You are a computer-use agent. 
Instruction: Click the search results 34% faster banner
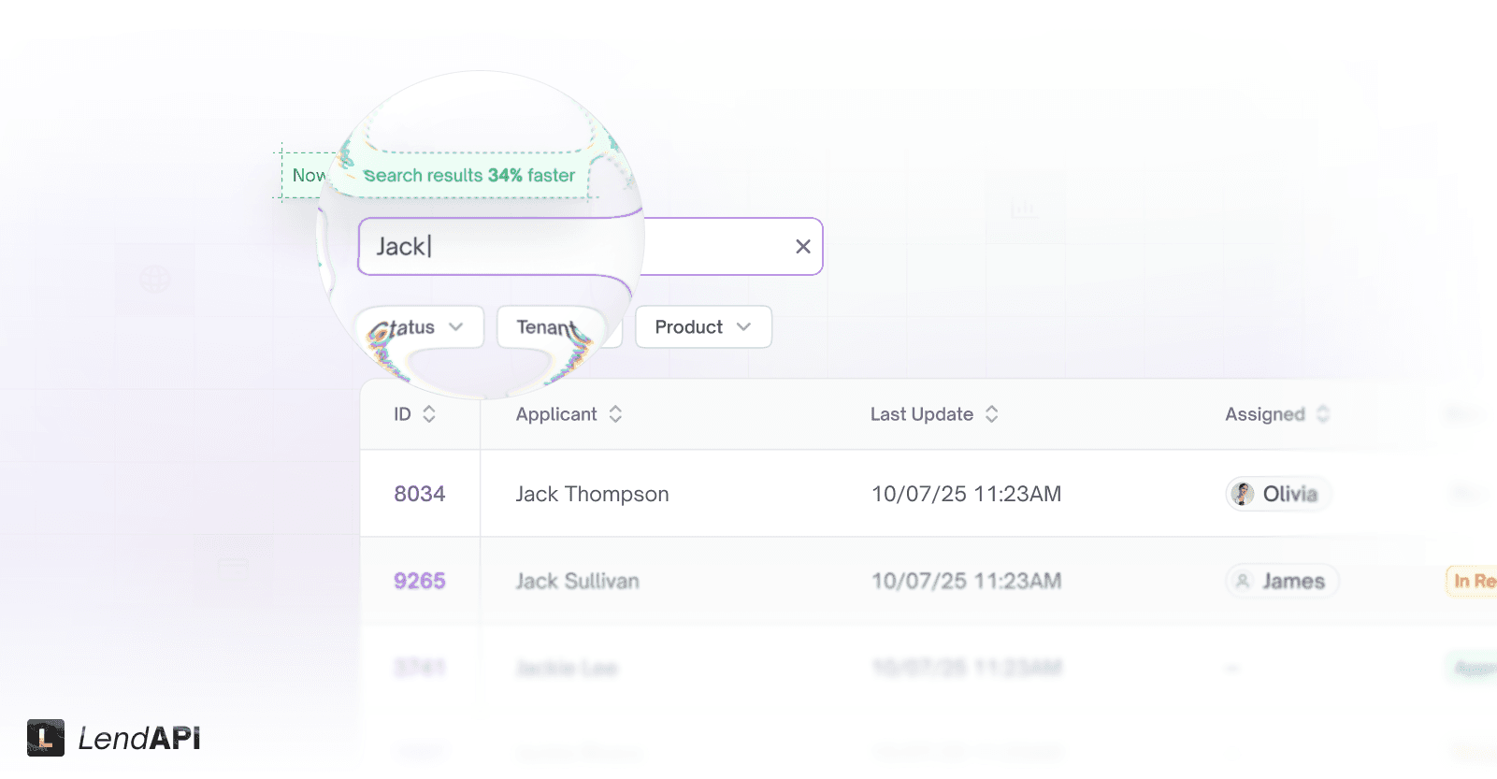point(435,175)
